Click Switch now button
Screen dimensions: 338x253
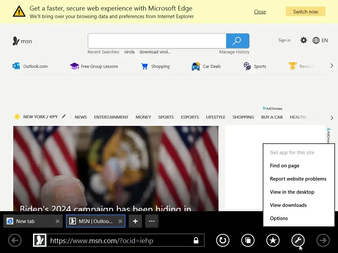click(305, 12)
